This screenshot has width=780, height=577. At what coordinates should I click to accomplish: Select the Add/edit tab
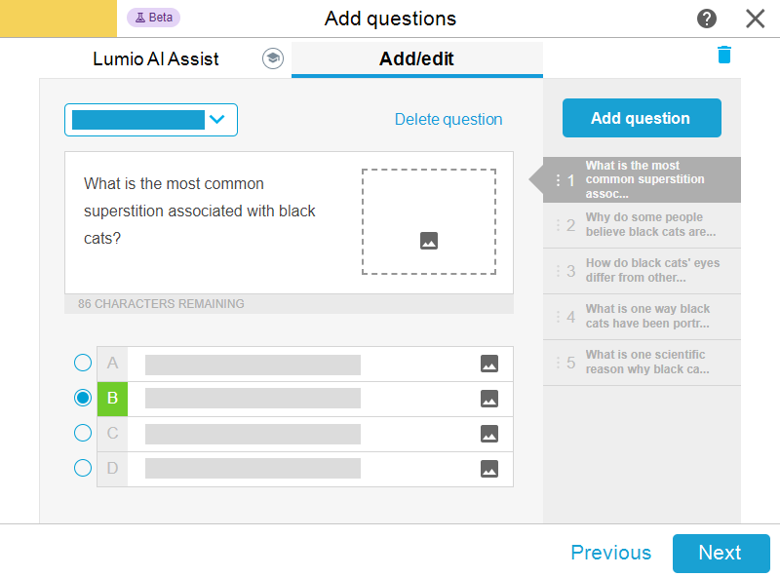[x=416, y=58]
